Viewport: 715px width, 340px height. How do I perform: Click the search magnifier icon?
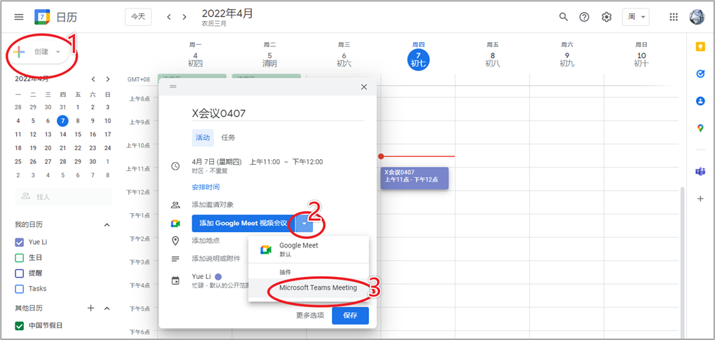tap(563, 17)
